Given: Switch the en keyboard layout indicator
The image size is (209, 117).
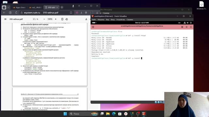Looking at the screenshot, I should 179,23.
